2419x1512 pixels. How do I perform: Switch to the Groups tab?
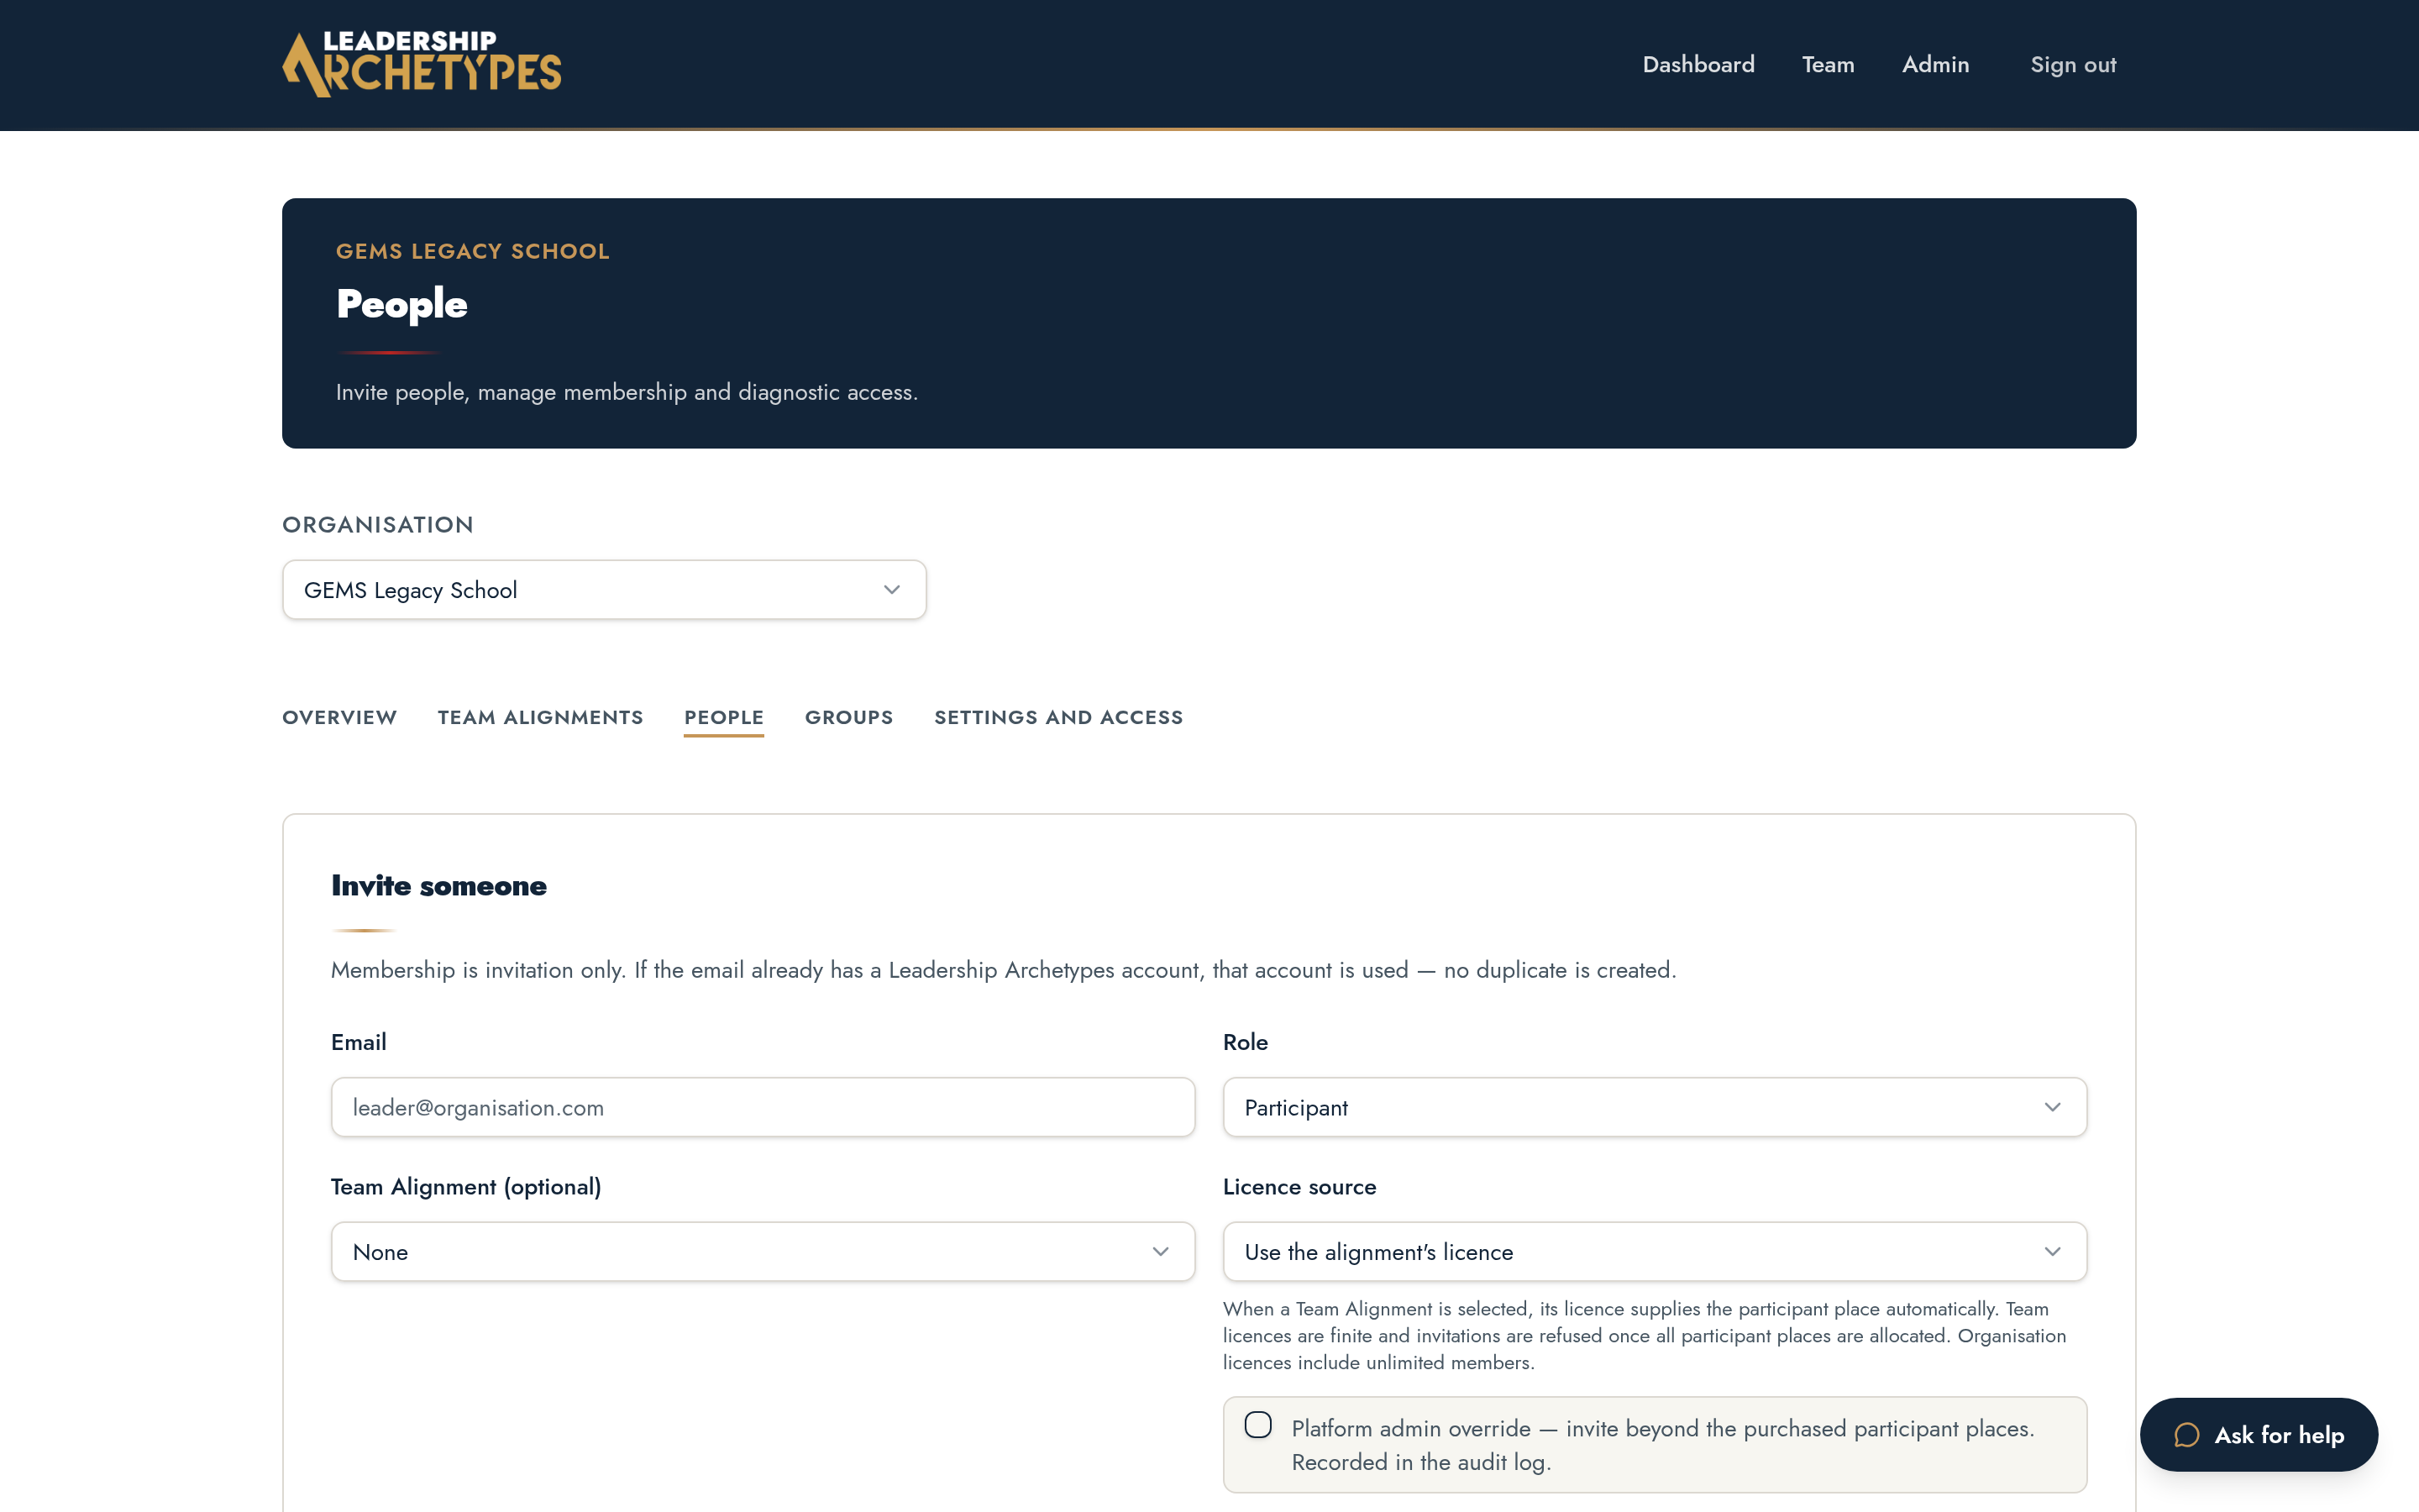(848, 717)
